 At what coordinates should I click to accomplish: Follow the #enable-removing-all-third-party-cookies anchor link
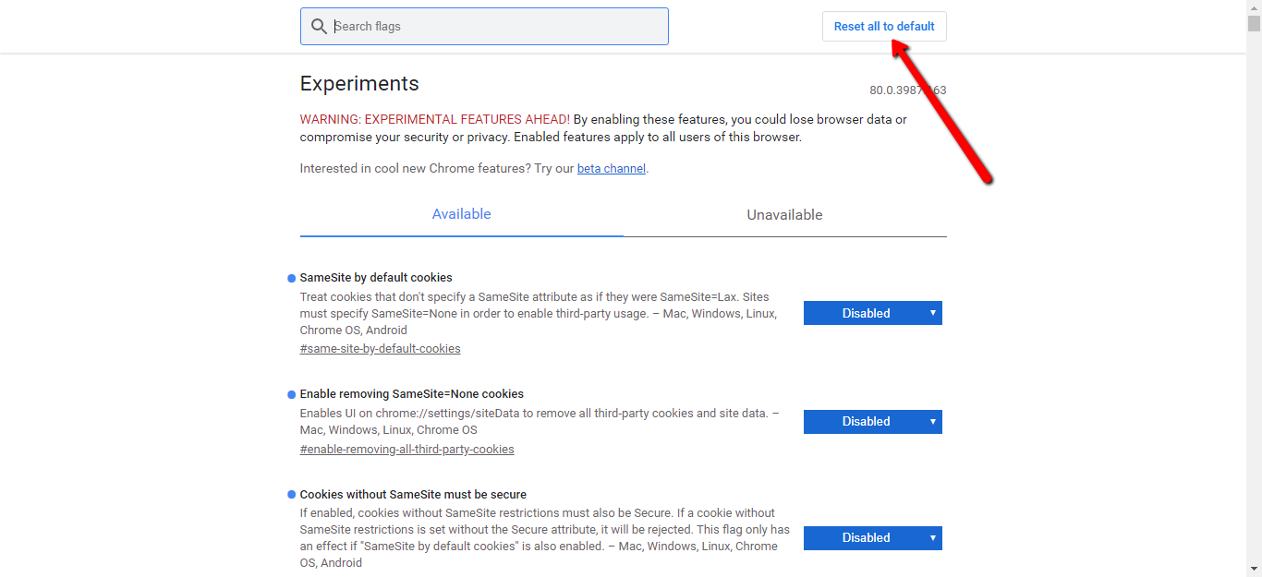coord(407,450)
